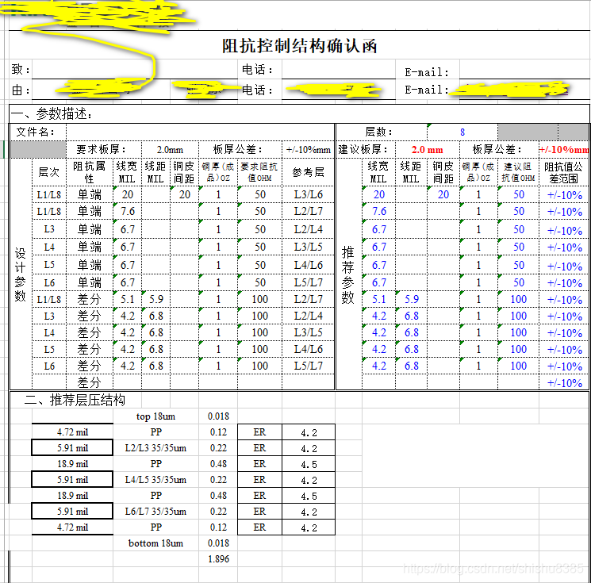Select the 要求阻抗值OHM column header

(x=259, y=172)
